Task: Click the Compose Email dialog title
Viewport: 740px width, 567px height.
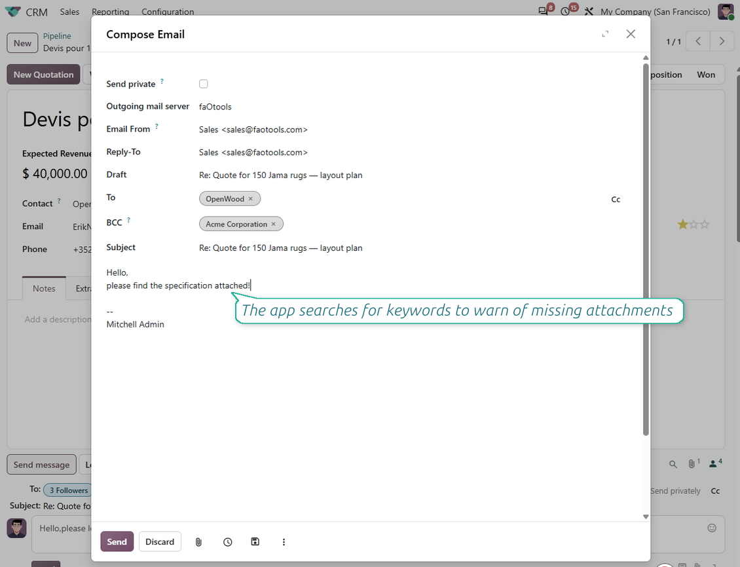Action: [x=145, y=35]
